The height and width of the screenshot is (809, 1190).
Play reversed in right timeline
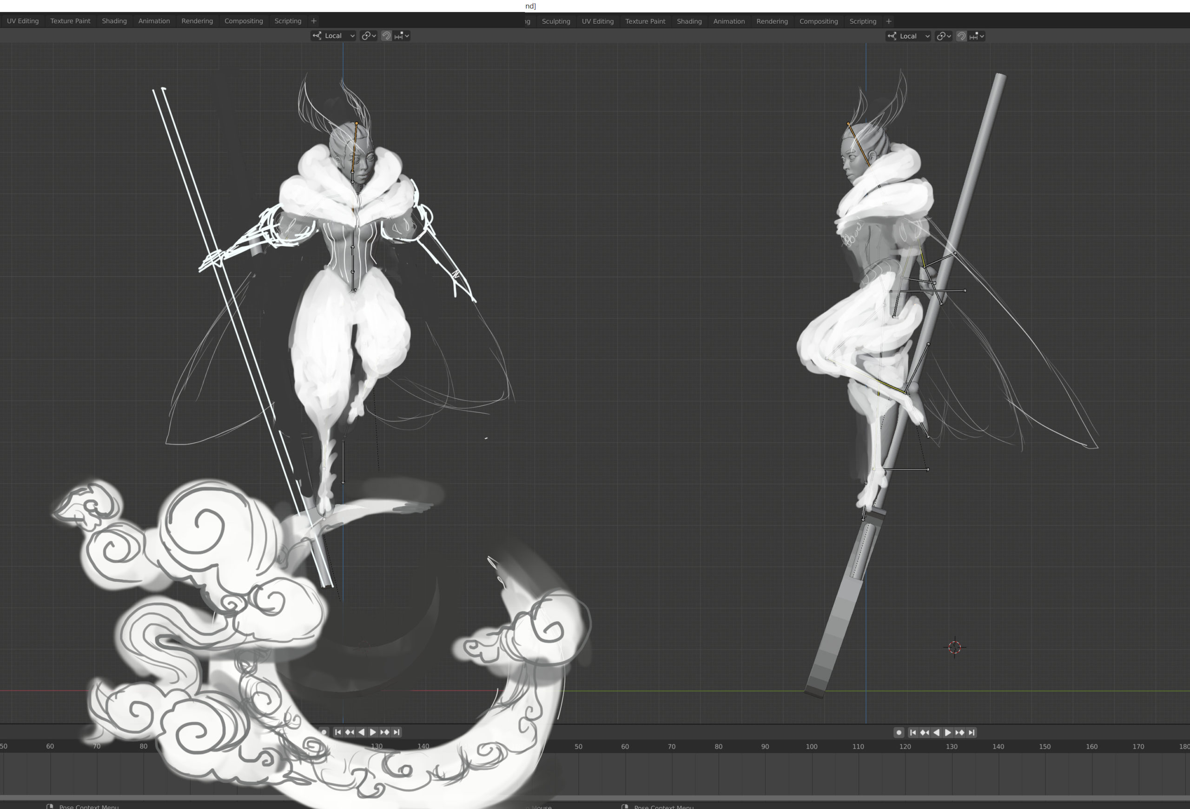pyautogui.click(x=937, y=733)
